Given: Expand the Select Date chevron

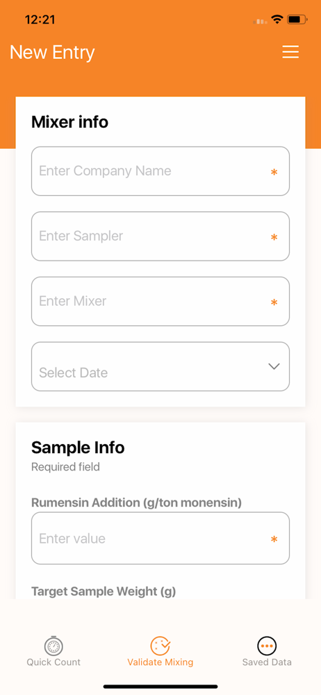Looking at the screenshot, I should click(x=274, y=366).
